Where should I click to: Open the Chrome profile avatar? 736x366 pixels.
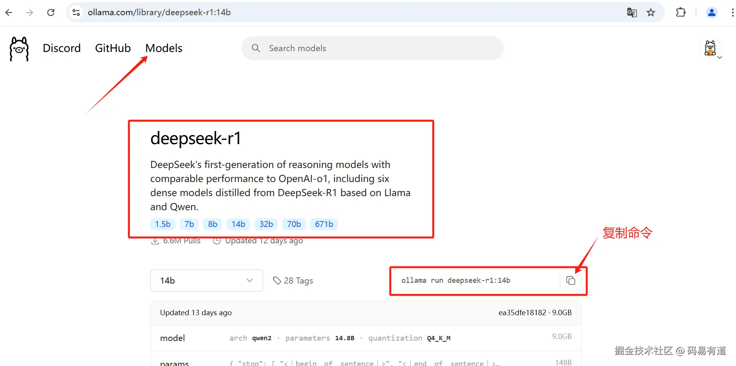pyautogui.click(x=712, y=12)
